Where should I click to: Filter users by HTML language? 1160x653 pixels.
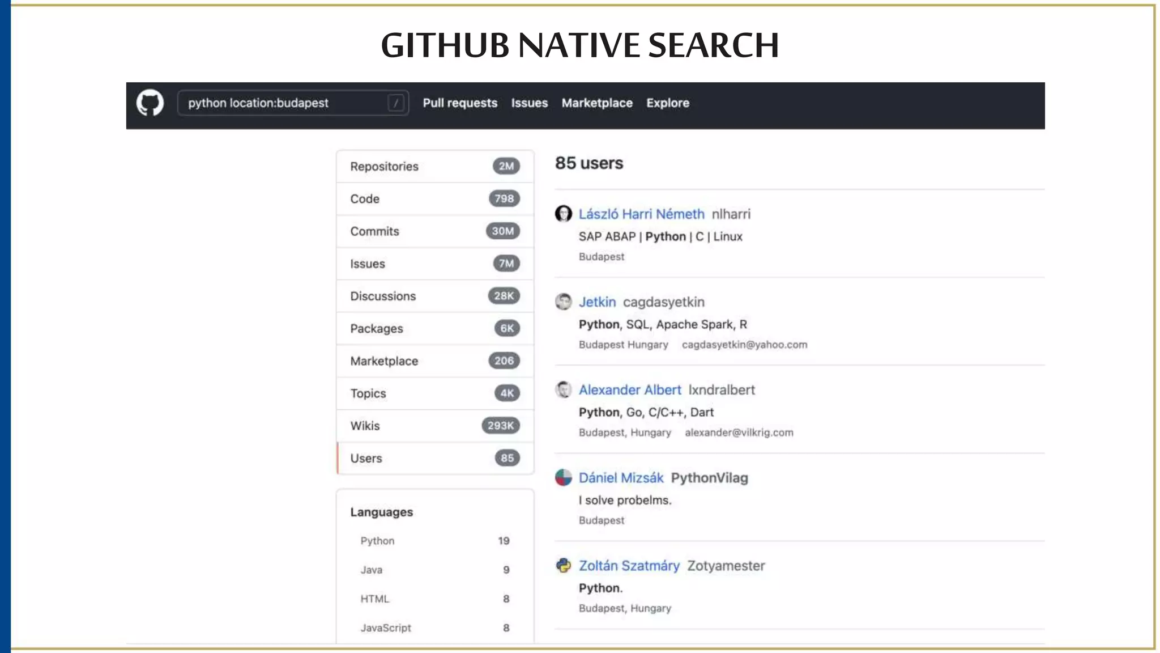pos(435,599)
